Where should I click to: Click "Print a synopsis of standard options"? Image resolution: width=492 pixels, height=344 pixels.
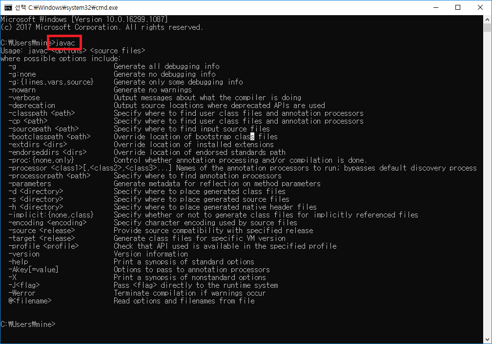coord(184,262)
